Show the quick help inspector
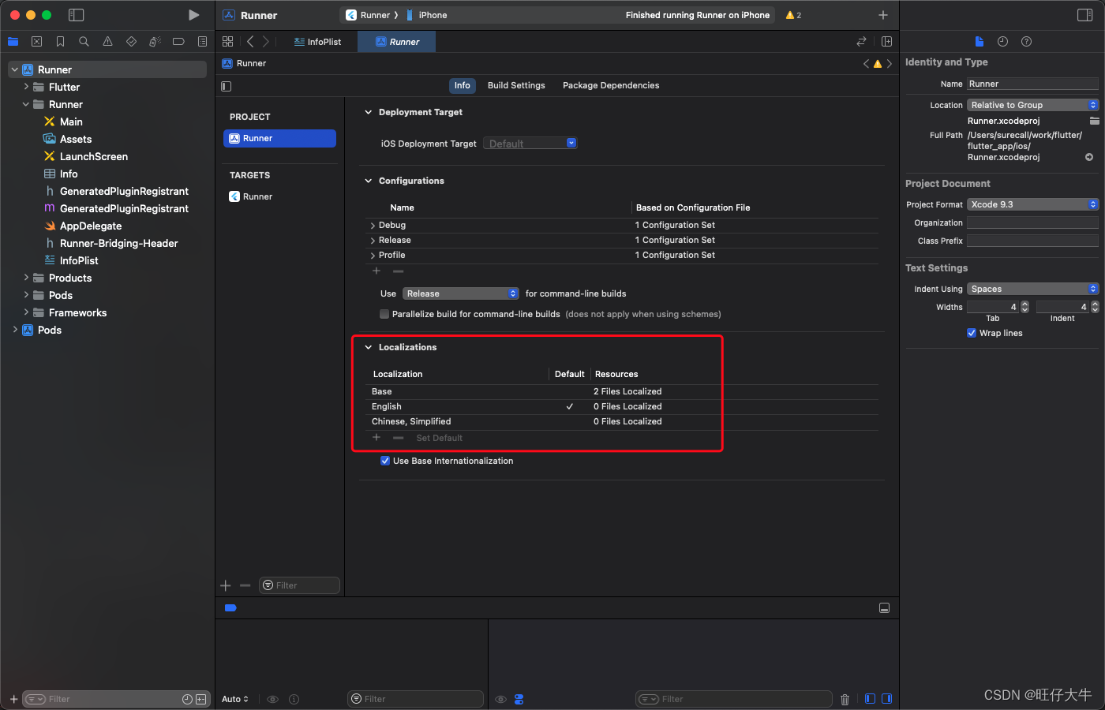 1026,41
